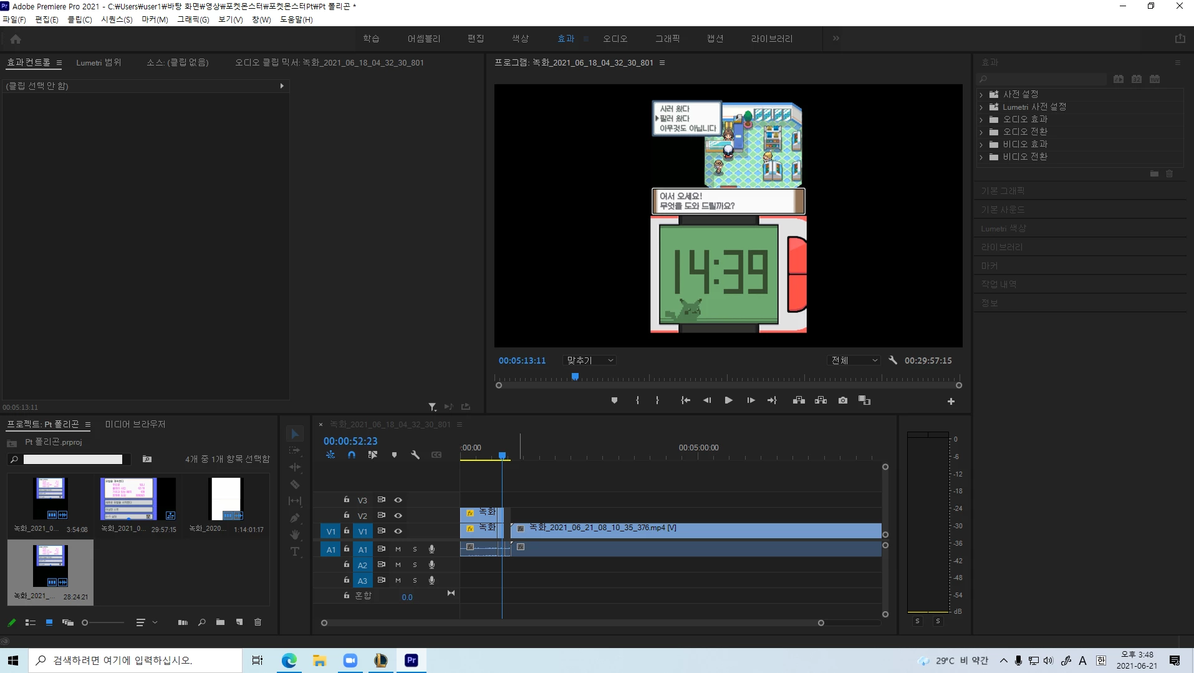
Task: Open the 전체 playback resolution dropdown
Action: (854, 361)
